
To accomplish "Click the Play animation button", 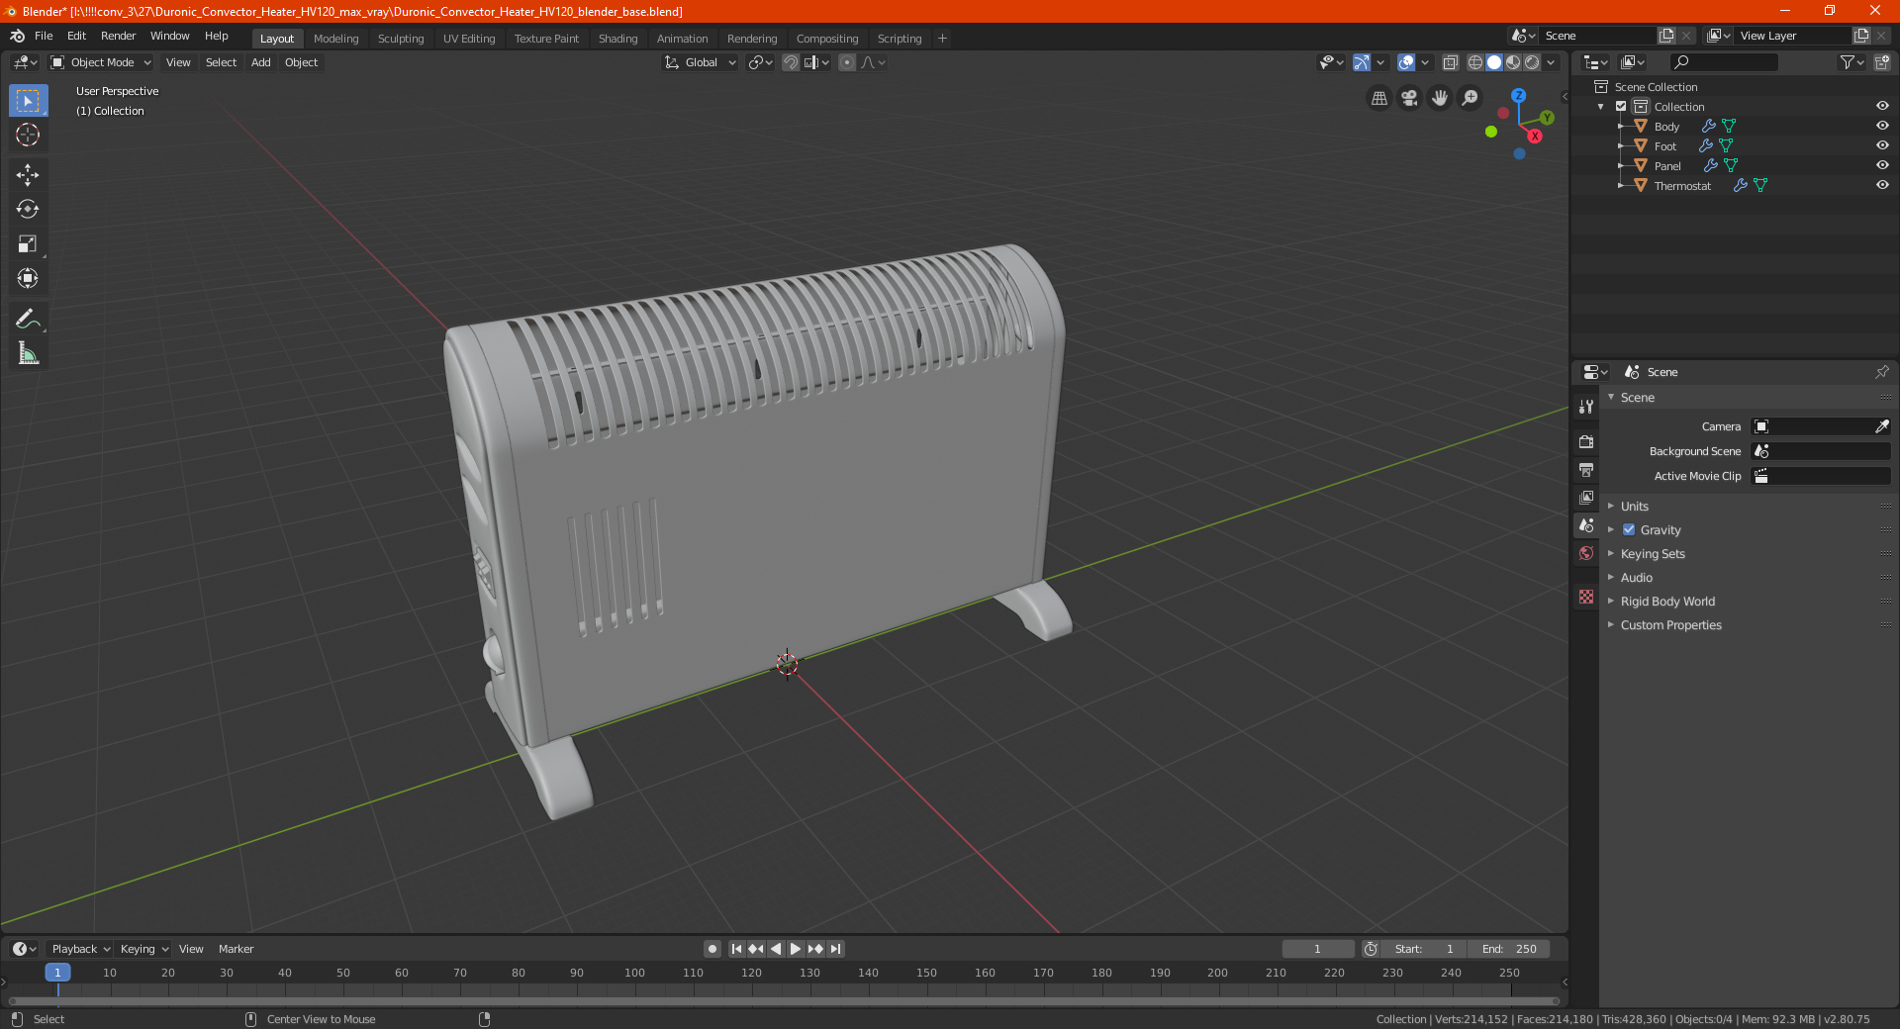I will coord(795,949).
